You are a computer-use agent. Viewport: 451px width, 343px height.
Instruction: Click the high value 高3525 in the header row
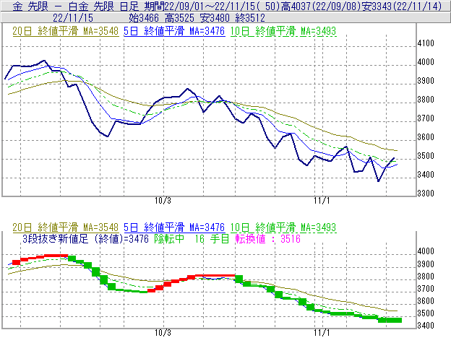point(180,18)
